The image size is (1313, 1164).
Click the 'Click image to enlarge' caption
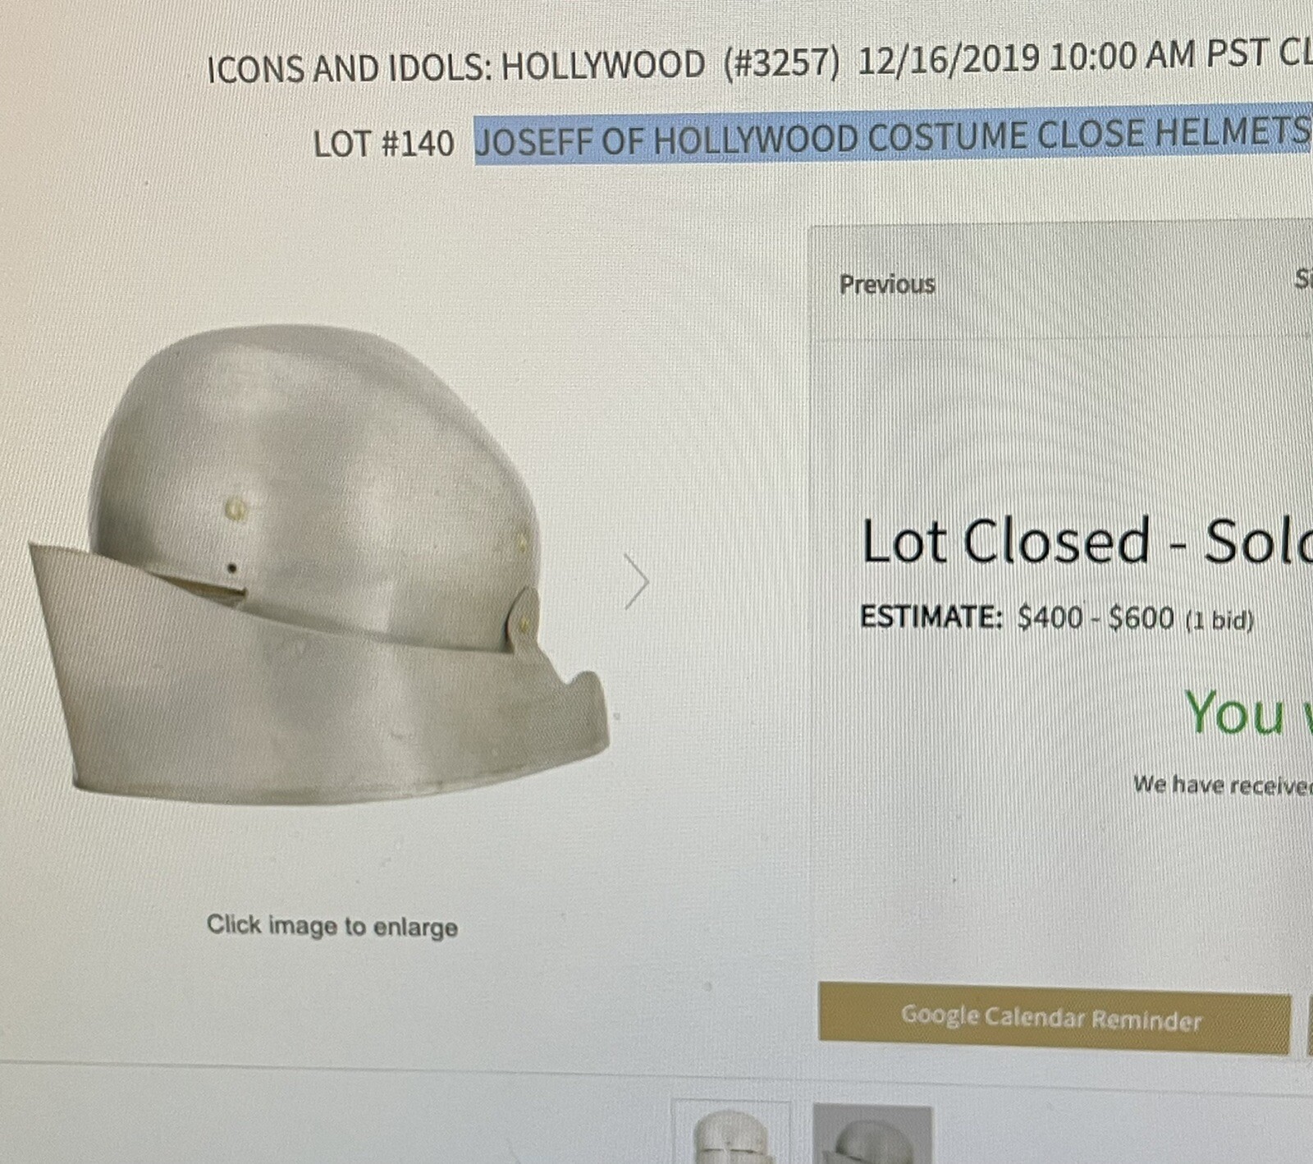[x=332, y=926]
